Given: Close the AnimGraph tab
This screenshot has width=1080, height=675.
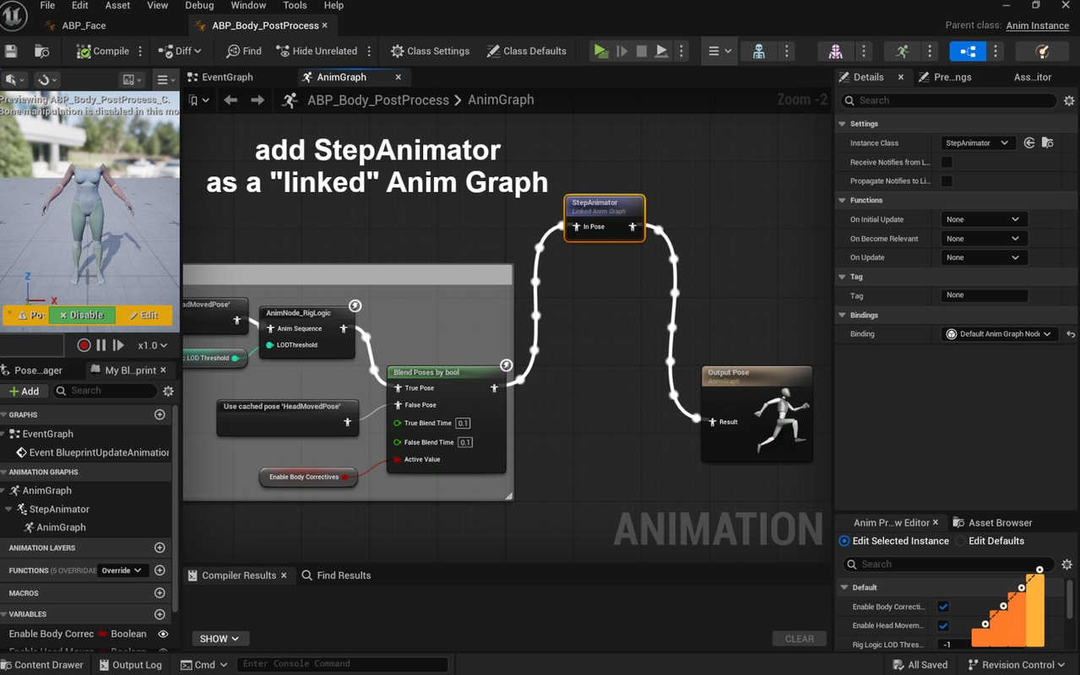Looking at the screenshot, I should (399, 77).
